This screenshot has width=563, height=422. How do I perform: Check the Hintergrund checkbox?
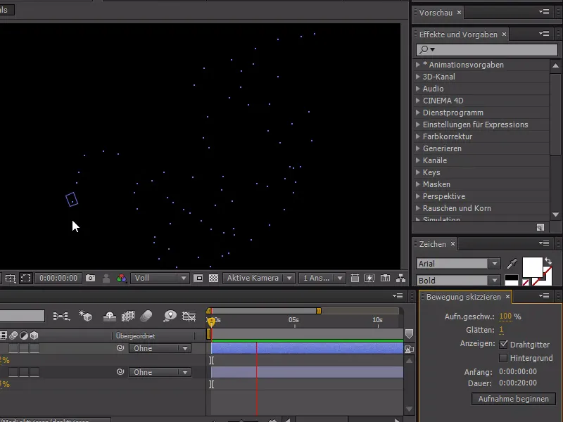point(503,358)
